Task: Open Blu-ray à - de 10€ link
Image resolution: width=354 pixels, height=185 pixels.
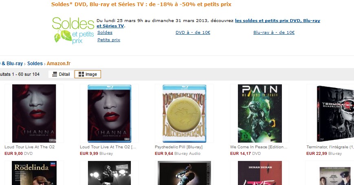Action: point(274,32)
